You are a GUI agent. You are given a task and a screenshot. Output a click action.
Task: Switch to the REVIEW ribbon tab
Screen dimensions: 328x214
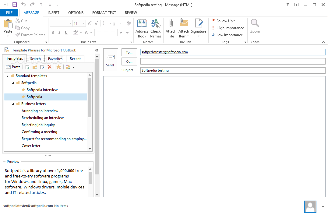pos(131,12)
